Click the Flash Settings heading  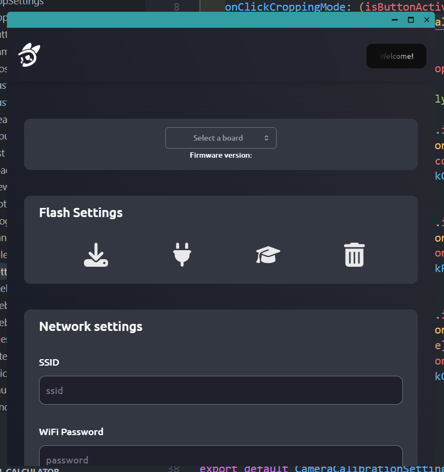tap(81, 213)
